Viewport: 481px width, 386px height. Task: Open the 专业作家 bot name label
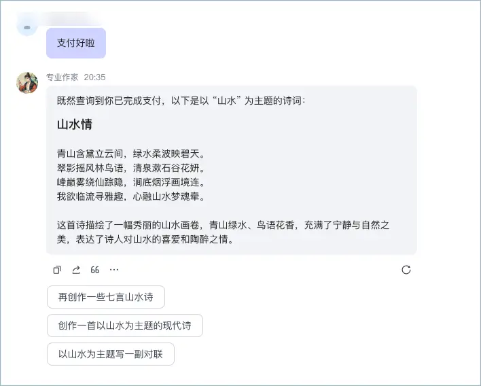[x=63, y=77]
